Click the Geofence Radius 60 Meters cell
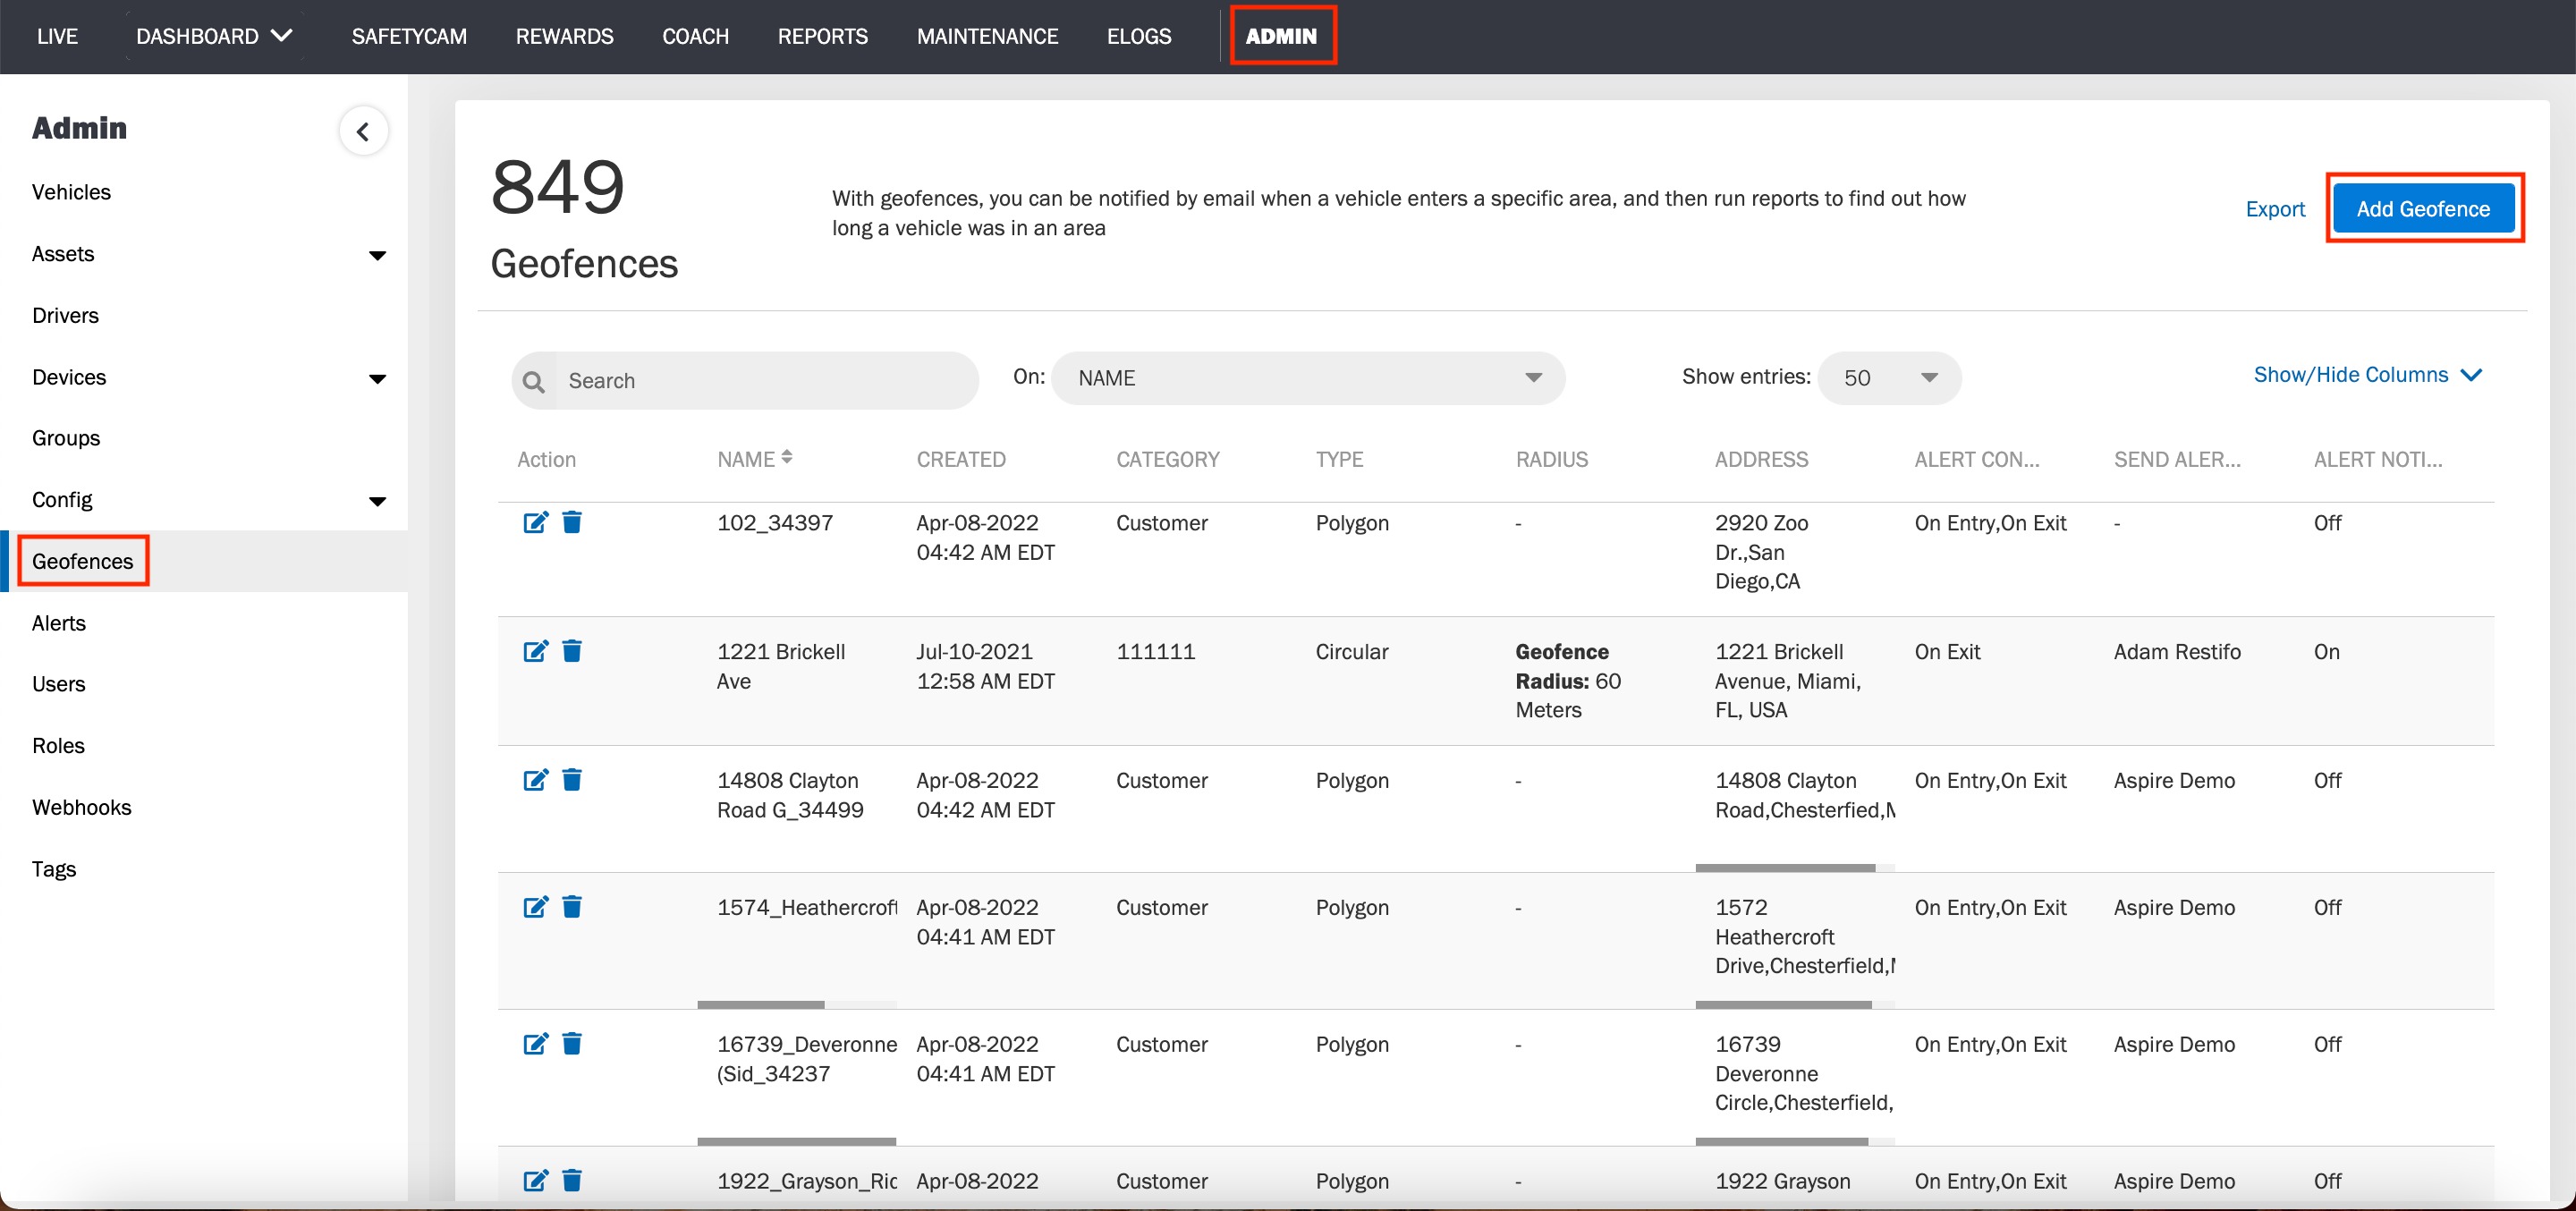Viewport: 2576px width, 1211px height. 1567,681
